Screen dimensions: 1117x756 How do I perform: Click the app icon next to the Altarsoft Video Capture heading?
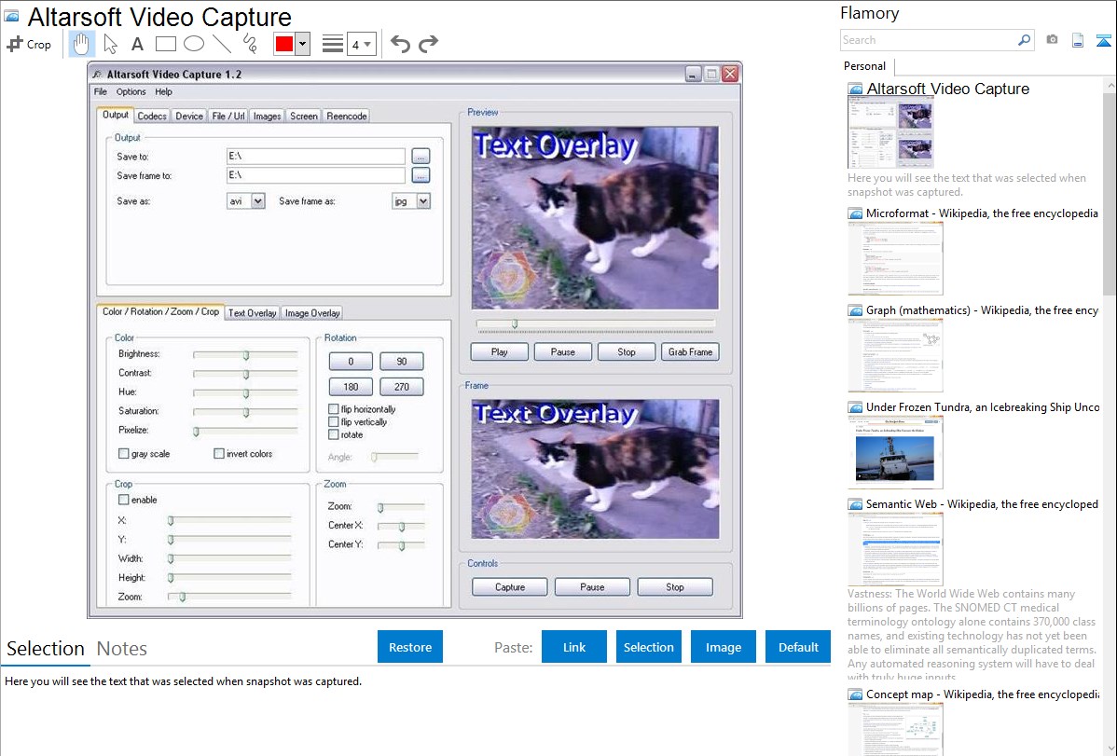click(x=11, y=16)
